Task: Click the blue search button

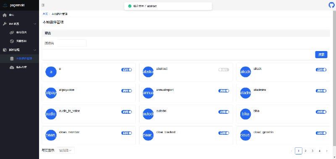Action: coord(321,55)
